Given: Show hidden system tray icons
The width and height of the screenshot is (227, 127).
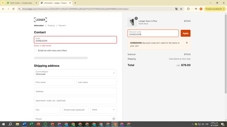Looking at the screenshot, I should coord(193,124).
